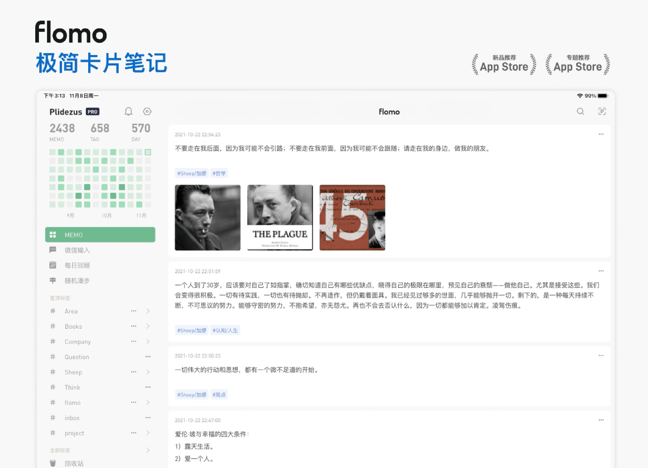Viewport: 648px width, 468px height.
Task: Click the #认知/人生 tag link
Action: (225, 330)
